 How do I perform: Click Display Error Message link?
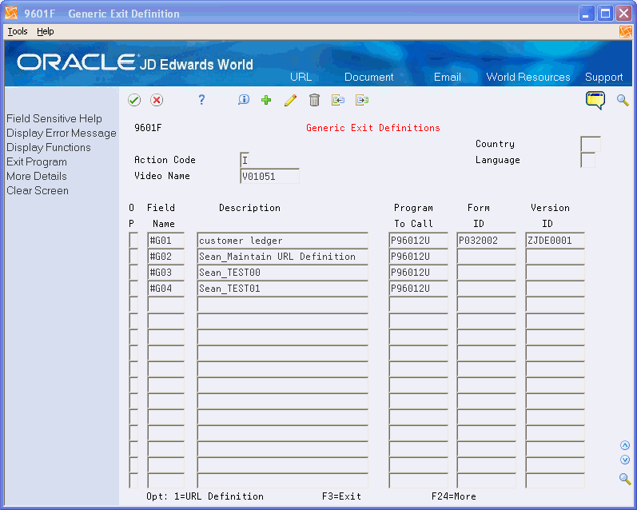click(x=62, y=133)
